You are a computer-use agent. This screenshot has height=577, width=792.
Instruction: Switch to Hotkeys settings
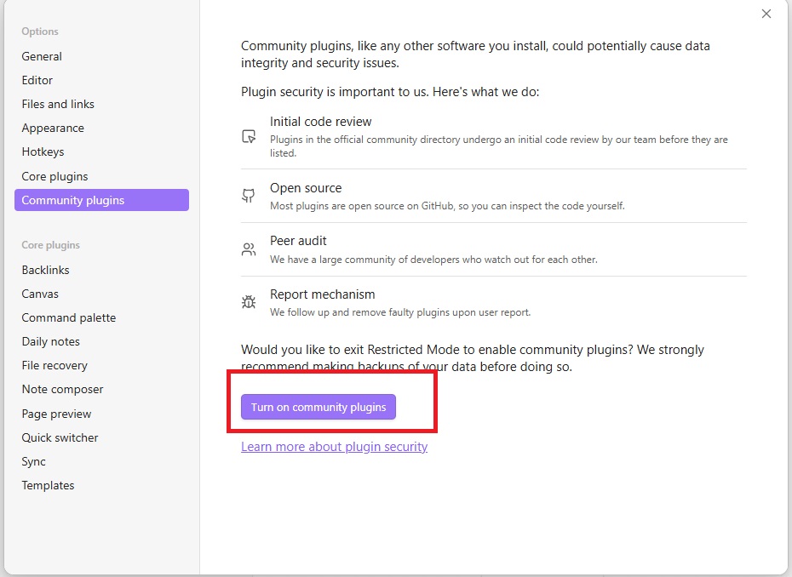[x=43, y=151]
